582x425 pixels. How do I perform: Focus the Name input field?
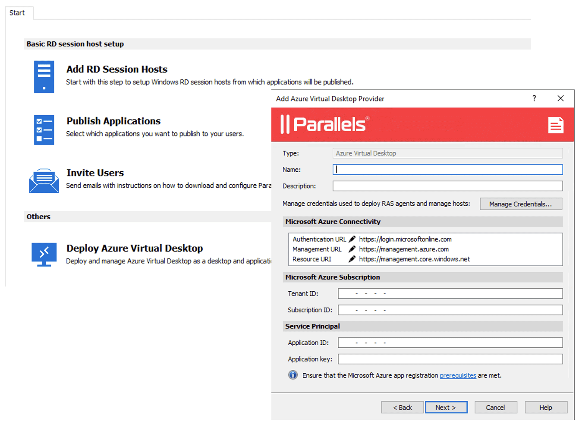click(447, 170)
